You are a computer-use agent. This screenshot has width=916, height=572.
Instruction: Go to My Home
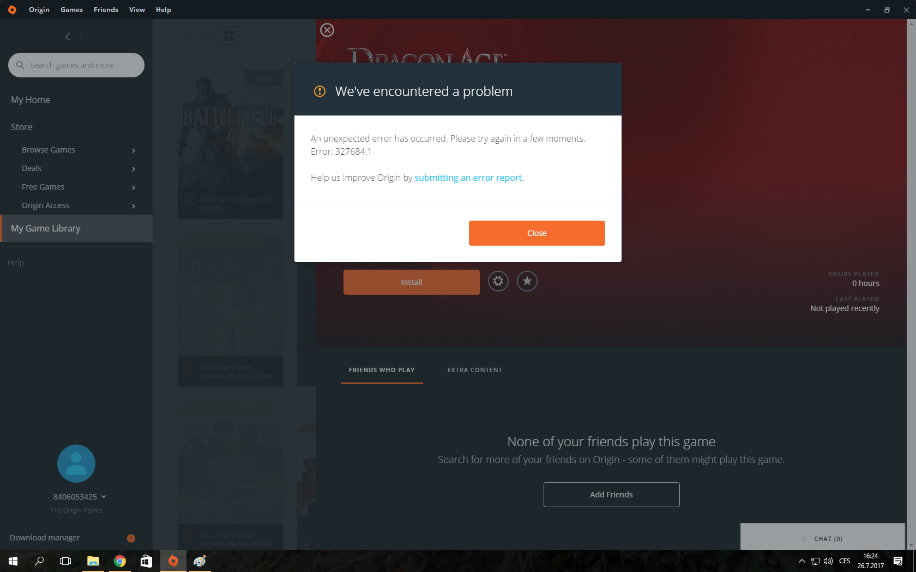click(31, 100)
